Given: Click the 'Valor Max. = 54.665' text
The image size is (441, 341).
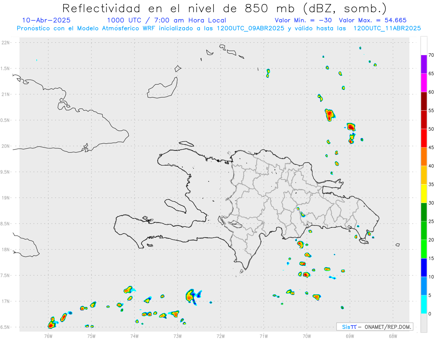Looking at the screenshot, I should click(x=373, y=20).
